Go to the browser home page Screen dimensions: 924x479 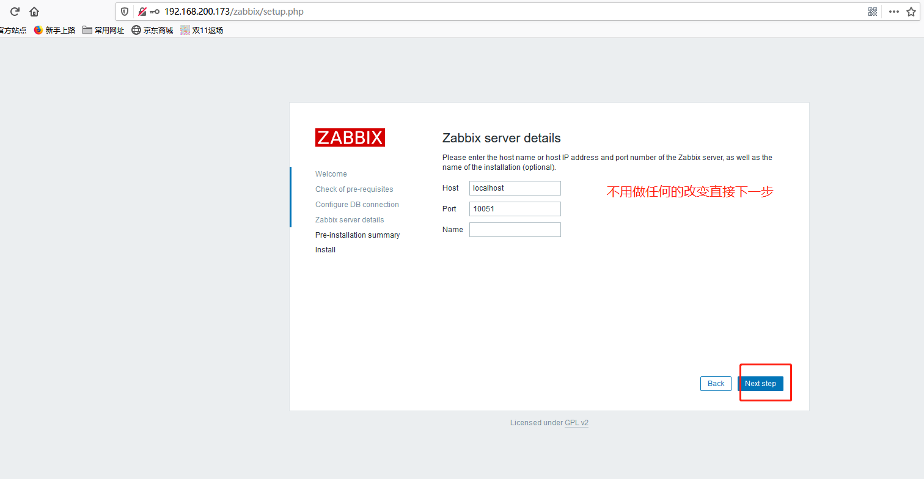point(34,12)
